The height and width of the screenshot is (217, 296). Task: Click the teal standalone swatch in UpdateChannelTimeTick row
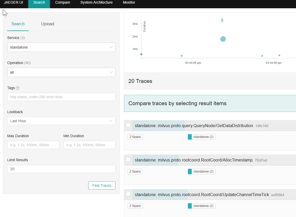[x=190, y=206]
